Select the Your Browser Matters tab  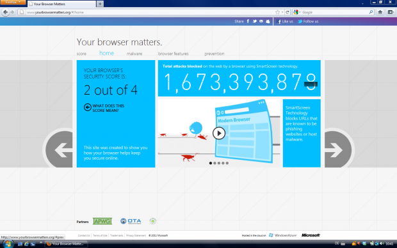point(61,4)
